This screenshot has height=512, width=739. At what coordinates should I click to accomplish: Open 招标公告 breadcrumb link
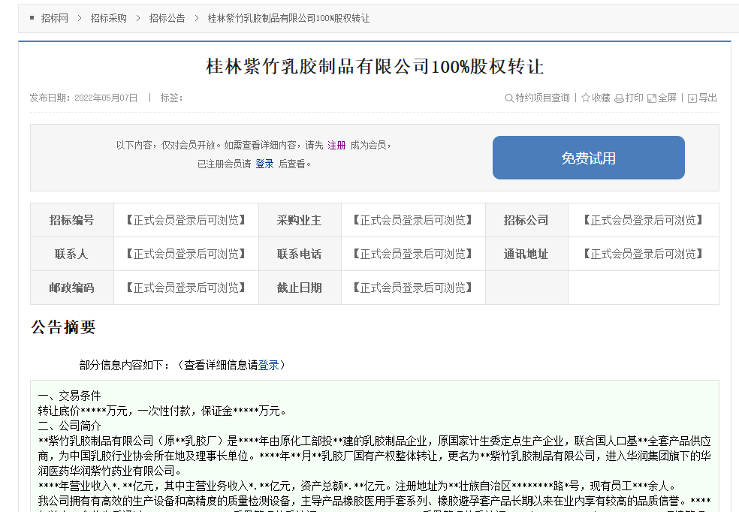pos(167,18)
